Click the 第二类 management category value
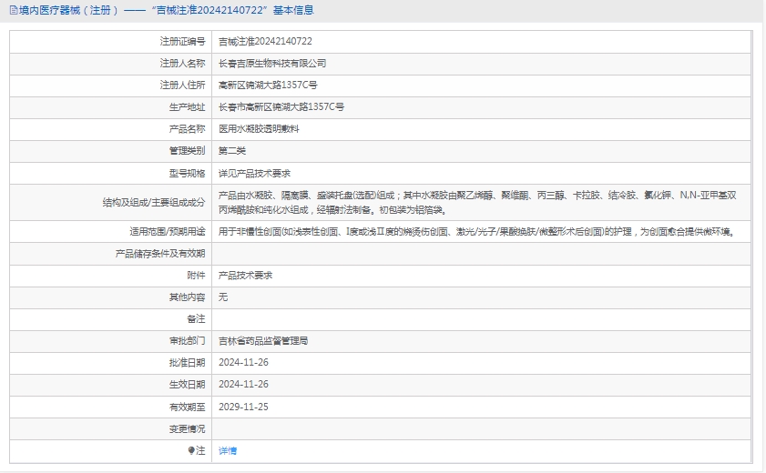Image resolution: width=766 pixels, height=473 pixels. (232, 151)
